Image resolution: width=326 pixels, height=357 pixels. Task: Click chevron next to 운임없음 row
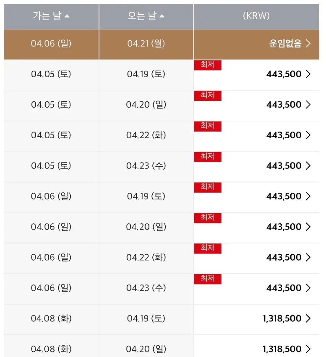[308, 44]
